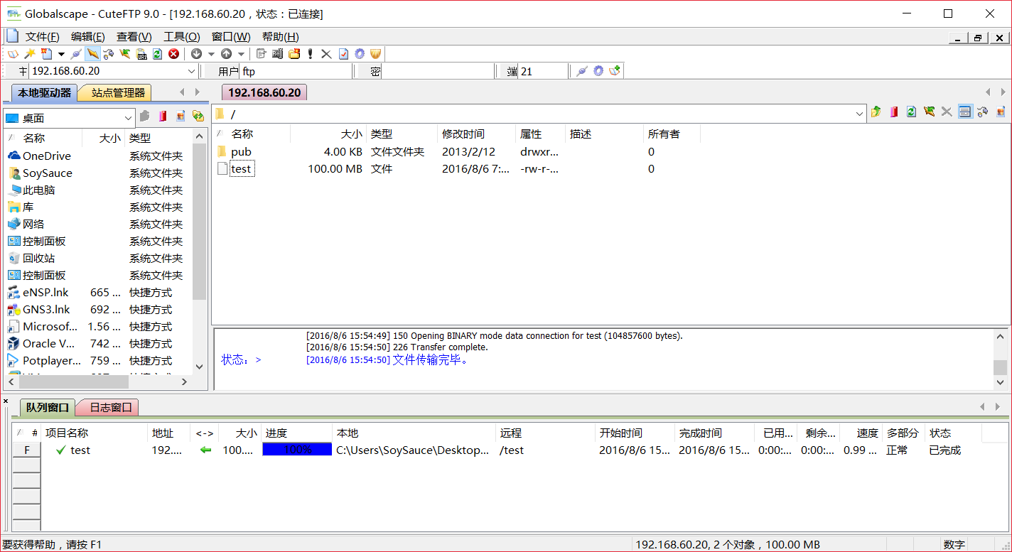Click the Download arrow circle icon
The width and height of the screenshot is (1012, 552).
[x=196, y=54]
